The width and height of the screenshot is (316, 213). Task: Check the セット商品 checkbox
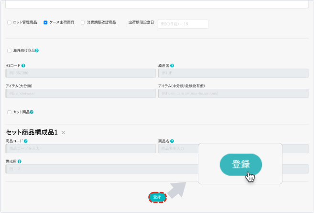click(x=9, y=112)
